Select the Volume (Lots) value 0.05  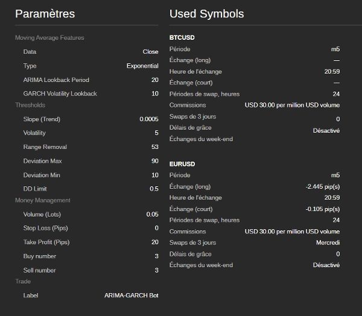(x=152, y=215)
